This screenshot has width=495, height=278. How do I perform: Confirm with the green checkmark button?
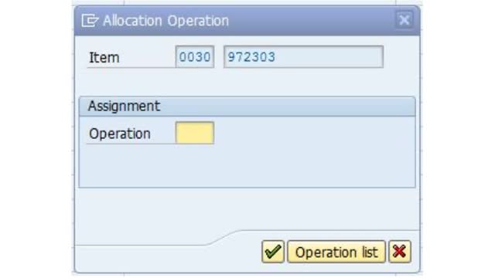pyautogui.click(x=273, y=252)
